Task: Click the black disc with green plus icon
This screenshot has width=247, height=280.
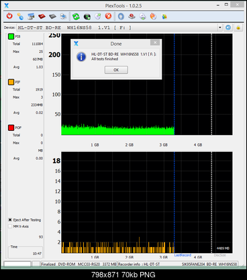Action: pyautogui.click(x=87, y=16)
